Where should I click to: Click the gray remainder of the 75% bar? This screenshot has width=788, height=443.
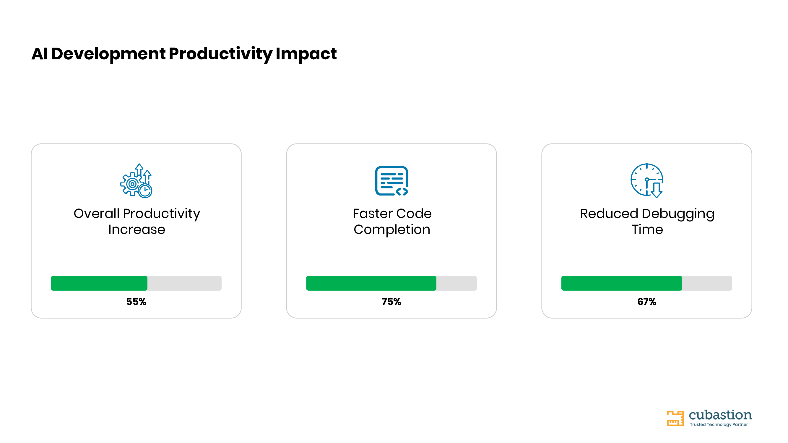457,283
